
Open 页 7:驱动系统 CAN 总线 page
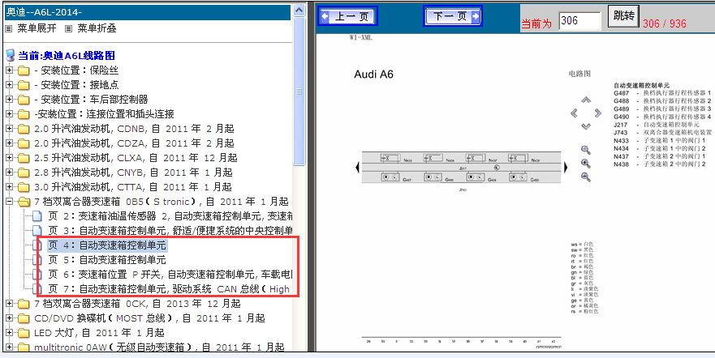pyautogui.click(x=170, y=289)
